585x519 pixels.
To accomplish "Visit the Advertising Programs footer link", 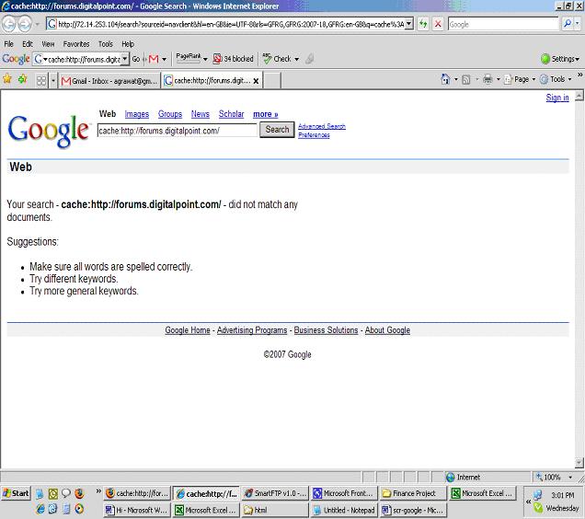I will click(x=252, y=330).
